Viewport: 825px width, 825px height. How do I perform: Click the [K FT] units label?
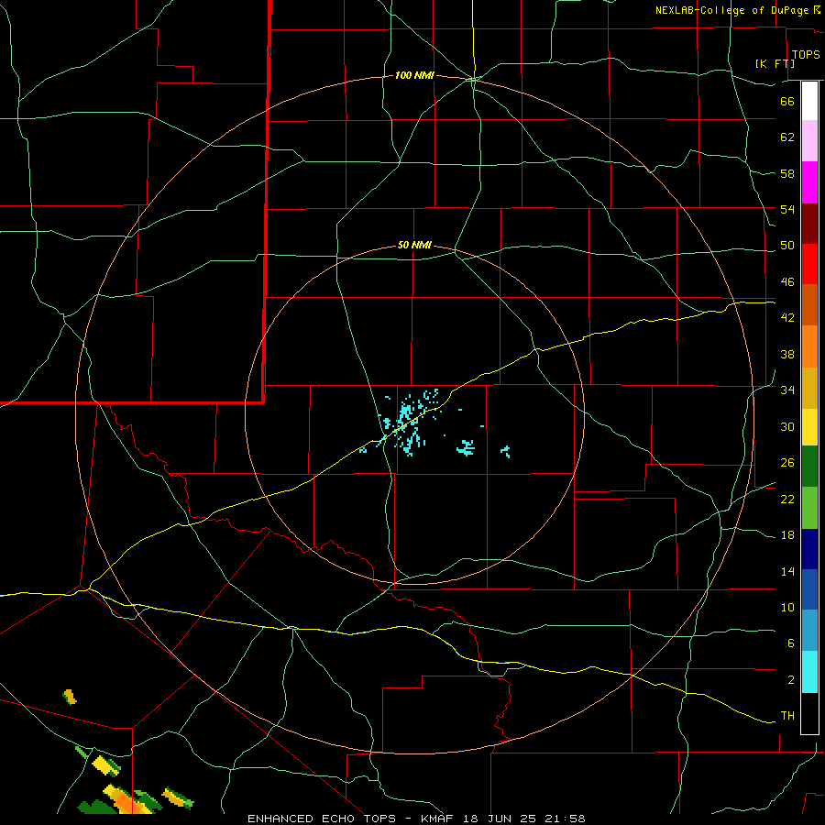point(775,63)
